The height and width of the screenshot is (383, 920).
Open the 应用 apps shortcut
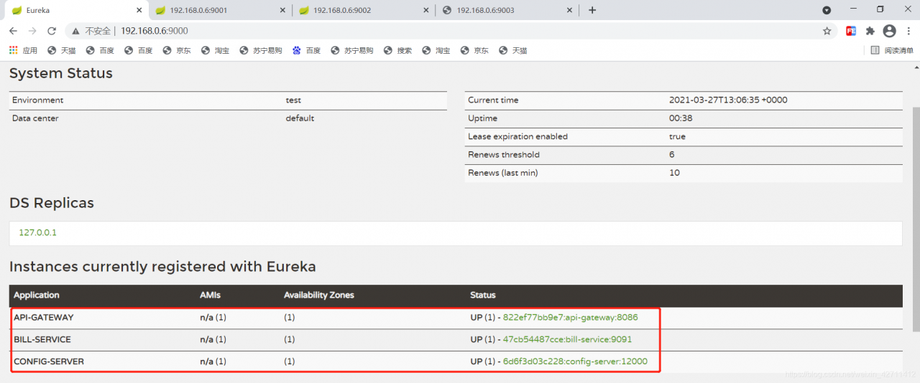coord(23,50)
